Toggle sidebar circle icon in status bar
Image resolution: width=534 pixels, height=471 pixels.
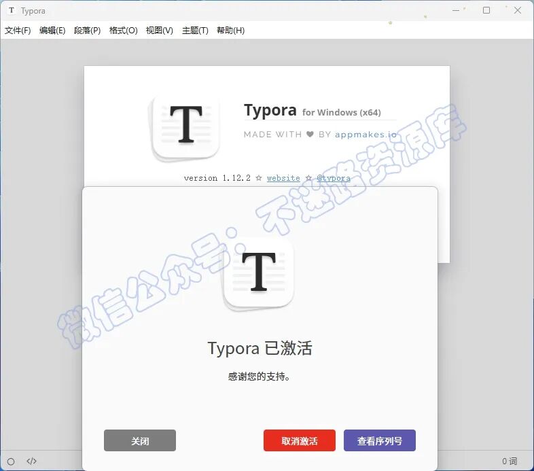click(x=11, y=461)
